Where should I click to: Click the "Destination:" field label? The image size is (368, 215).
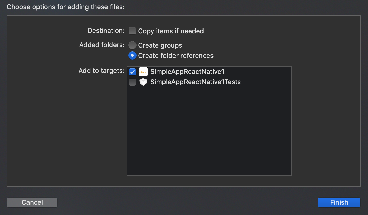tap(106, 31)
